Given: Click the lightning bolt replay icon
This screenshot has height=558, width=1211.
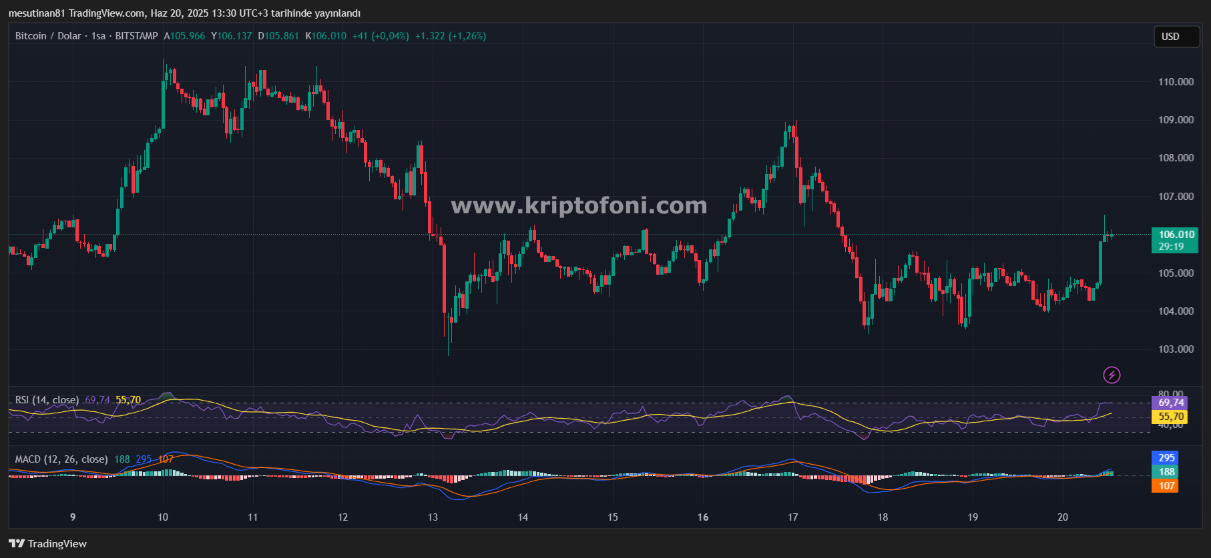Looking at the screenshot, I should 1112,375.
